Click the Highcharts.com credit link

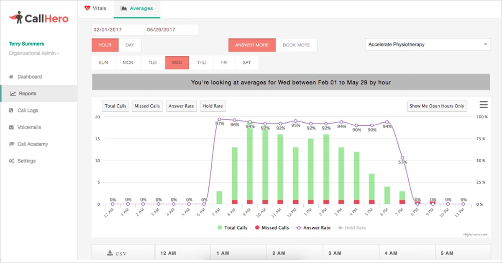475,235
